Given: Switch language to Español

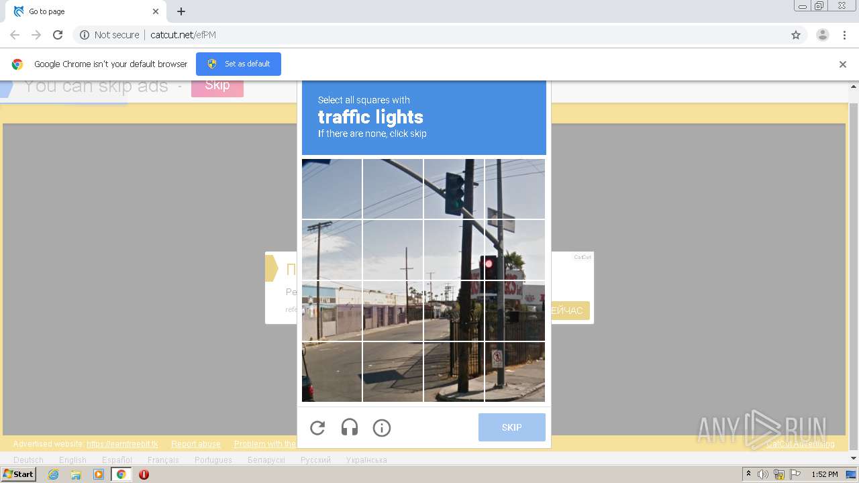Looking at the screenshot, I should point(117,460).
